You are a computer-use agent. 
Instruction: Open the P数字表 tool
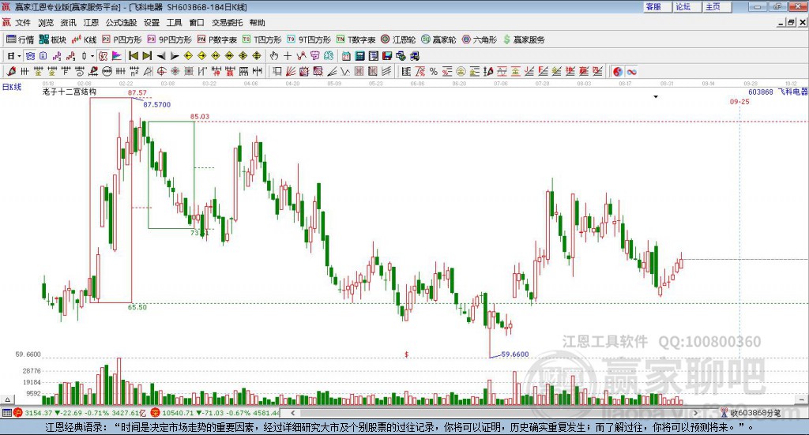[x=216, y=39]
